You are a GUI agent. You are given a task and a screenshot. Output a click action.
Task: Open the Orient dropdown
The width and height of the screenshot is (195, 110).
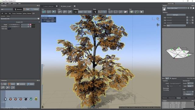[x=175, y=83]
